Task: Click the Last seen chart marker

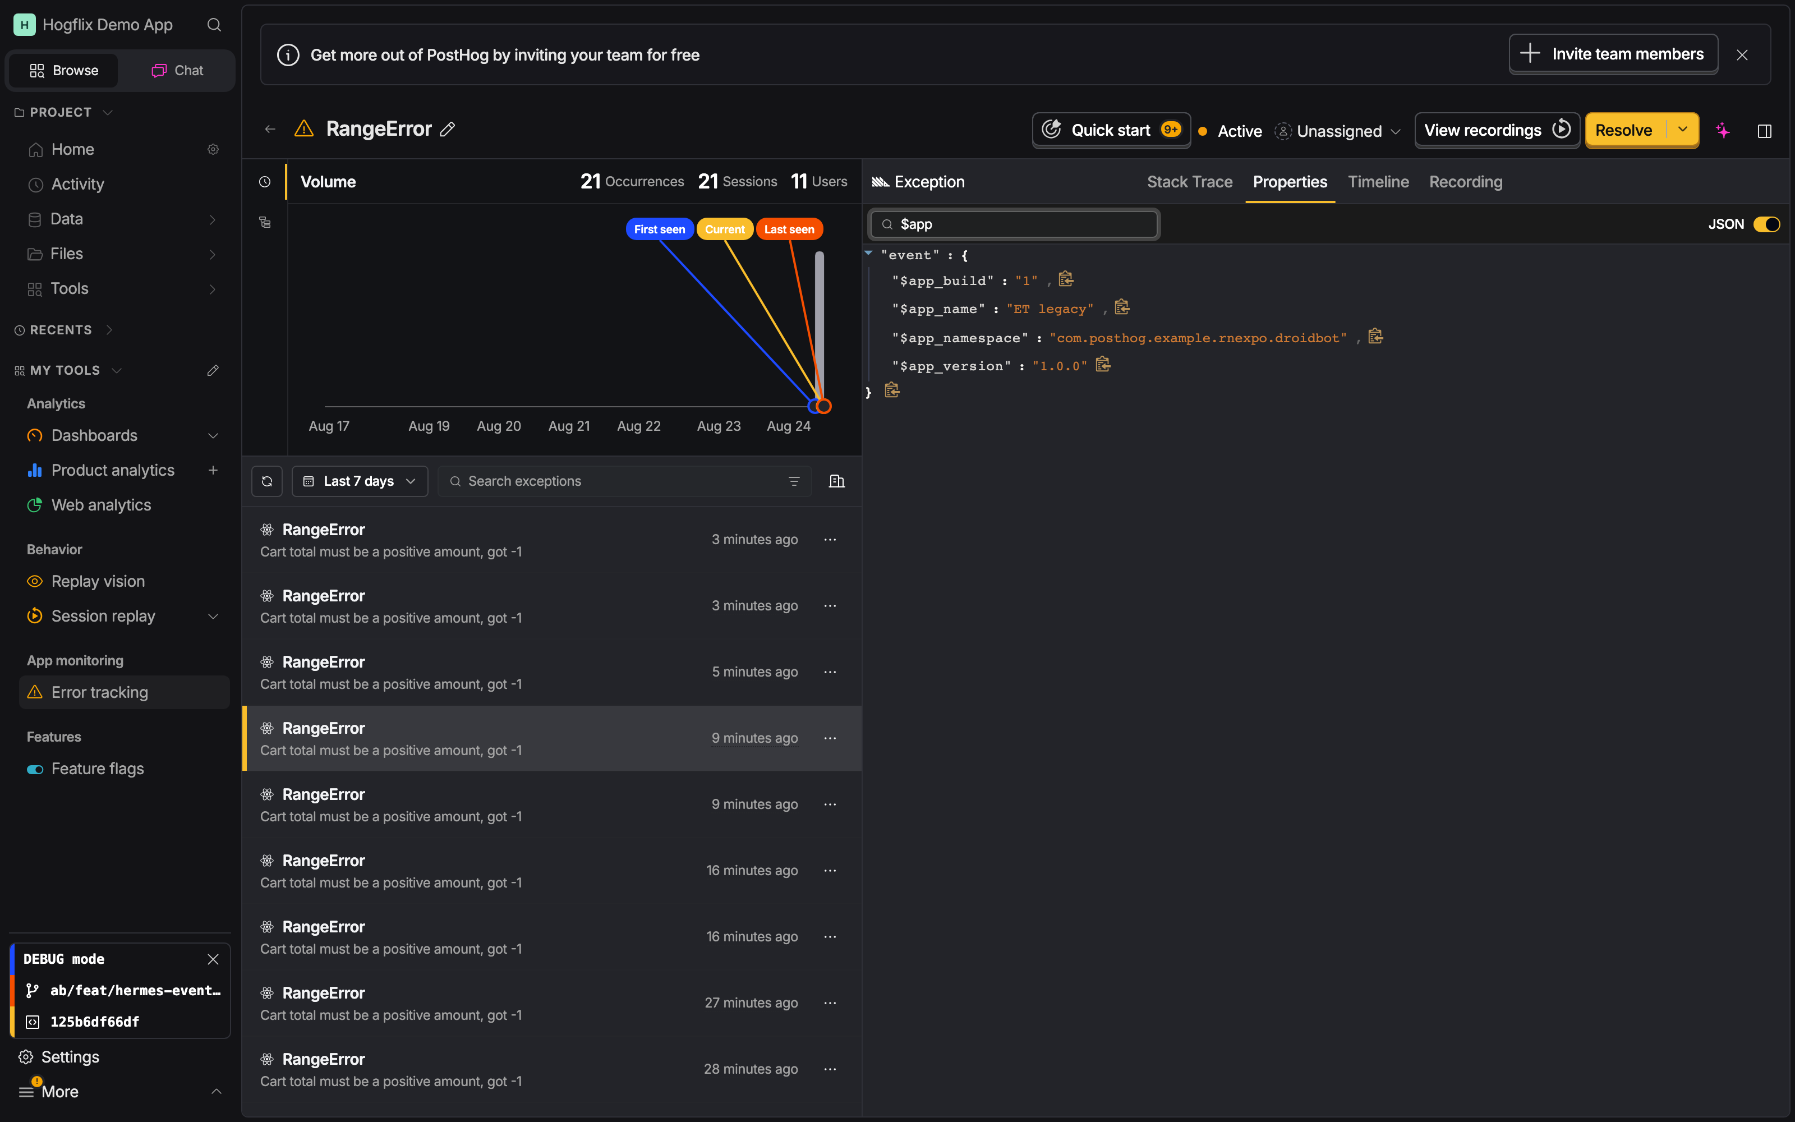Action: 789,229
